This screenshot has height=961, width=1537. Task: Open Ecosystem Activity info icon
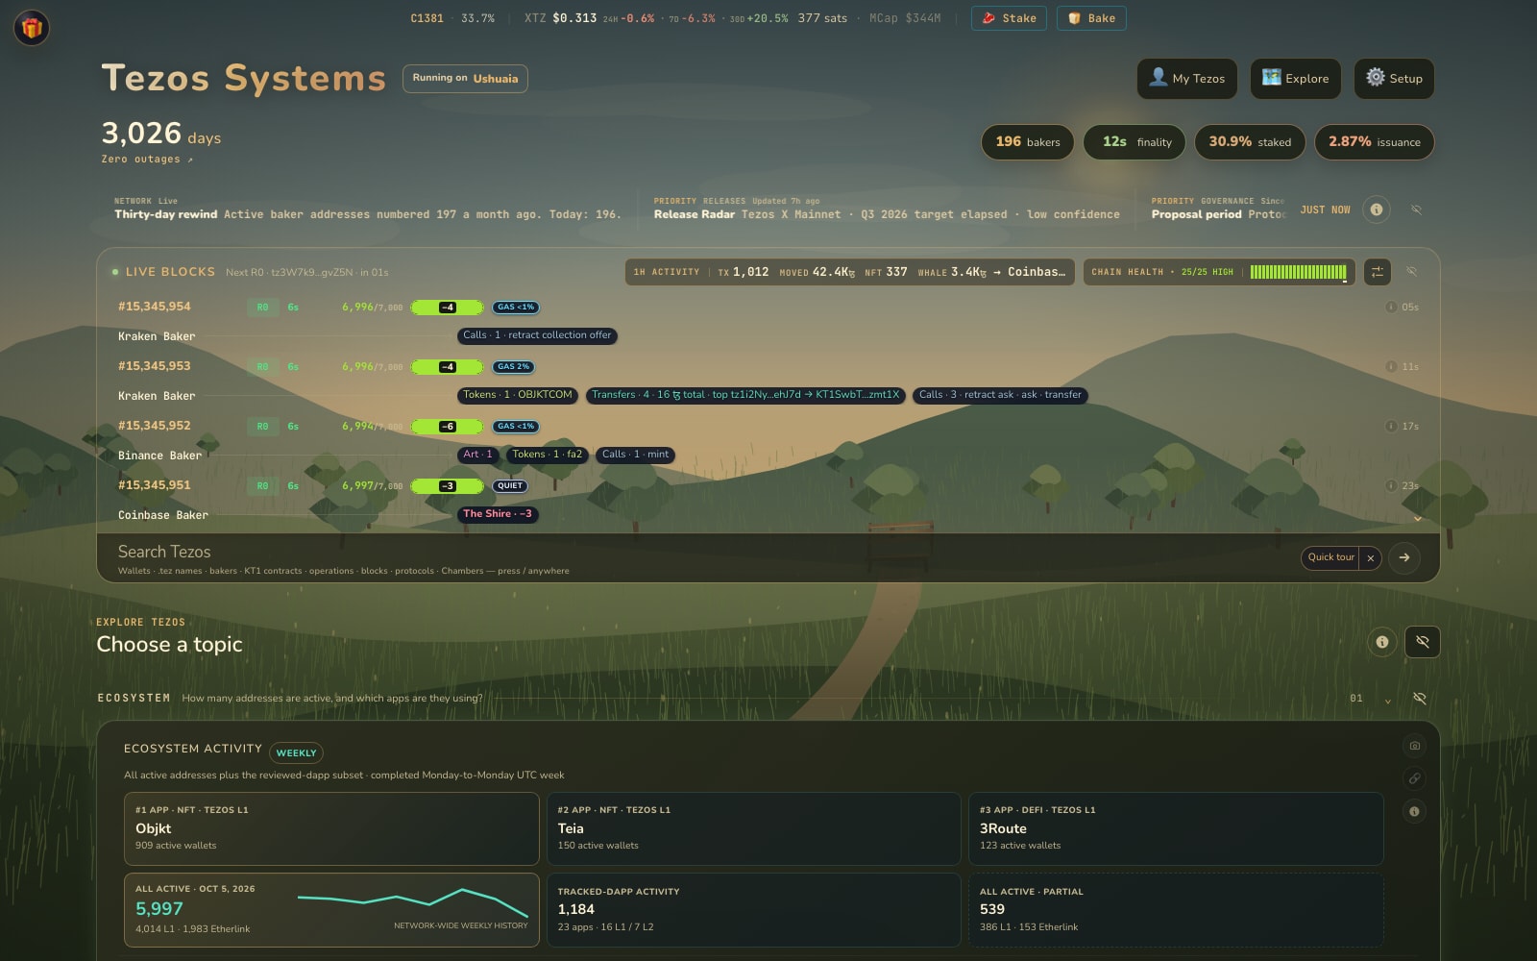point(1414,812)
